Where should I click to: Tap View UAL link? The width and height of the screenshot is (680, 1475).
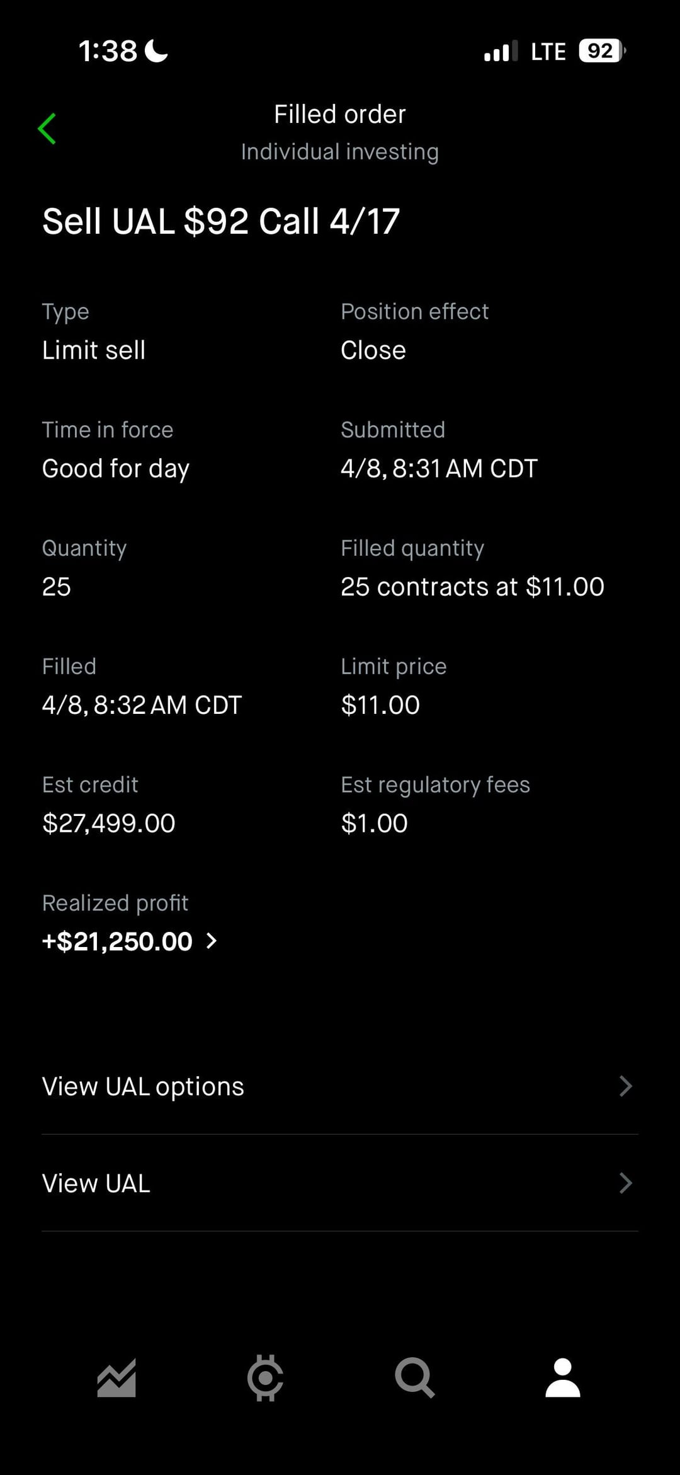tap(96, 1184)
